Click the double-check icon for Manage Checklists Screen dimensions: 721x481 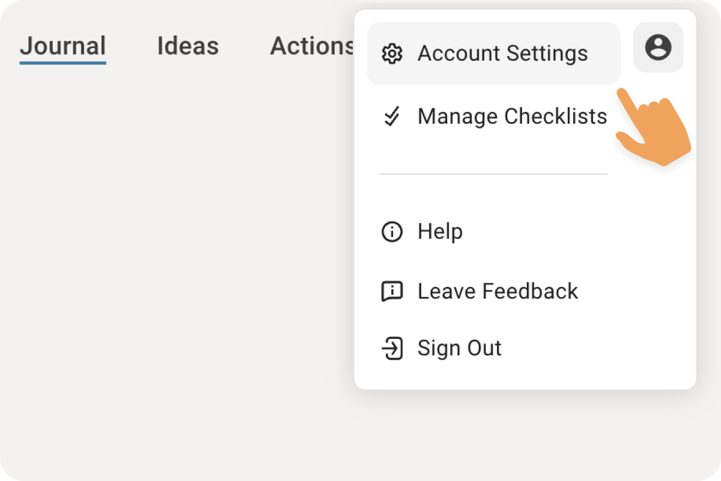pyautogui.click(x=392, y=117)
